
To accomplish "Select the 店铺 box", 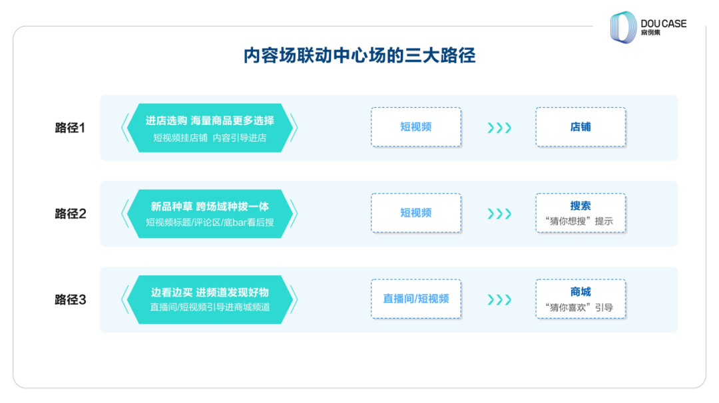I will 581,127.
